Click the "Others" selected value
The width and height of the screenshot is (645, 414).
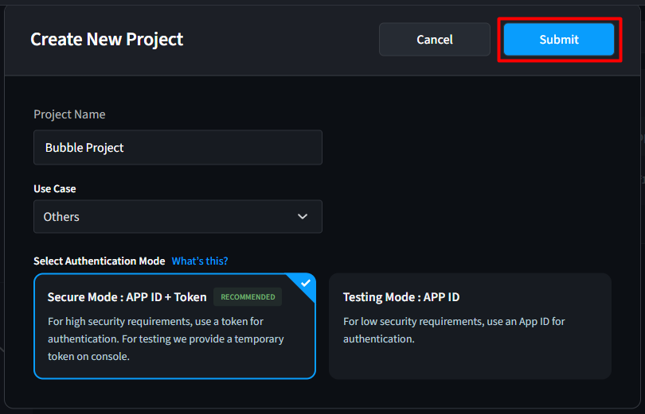tap(61, 217)
